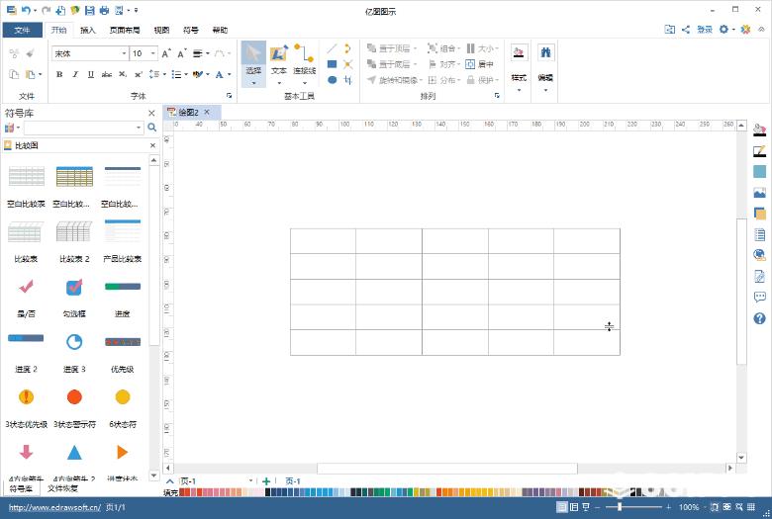Click the copy icon in 文件 group
Viewport: 772px width, 519px height.
[14, 74]
